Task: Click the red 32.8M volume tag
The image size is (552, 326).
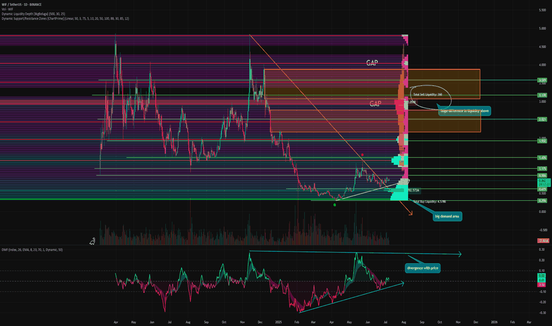Action: [x=543, y=241]
